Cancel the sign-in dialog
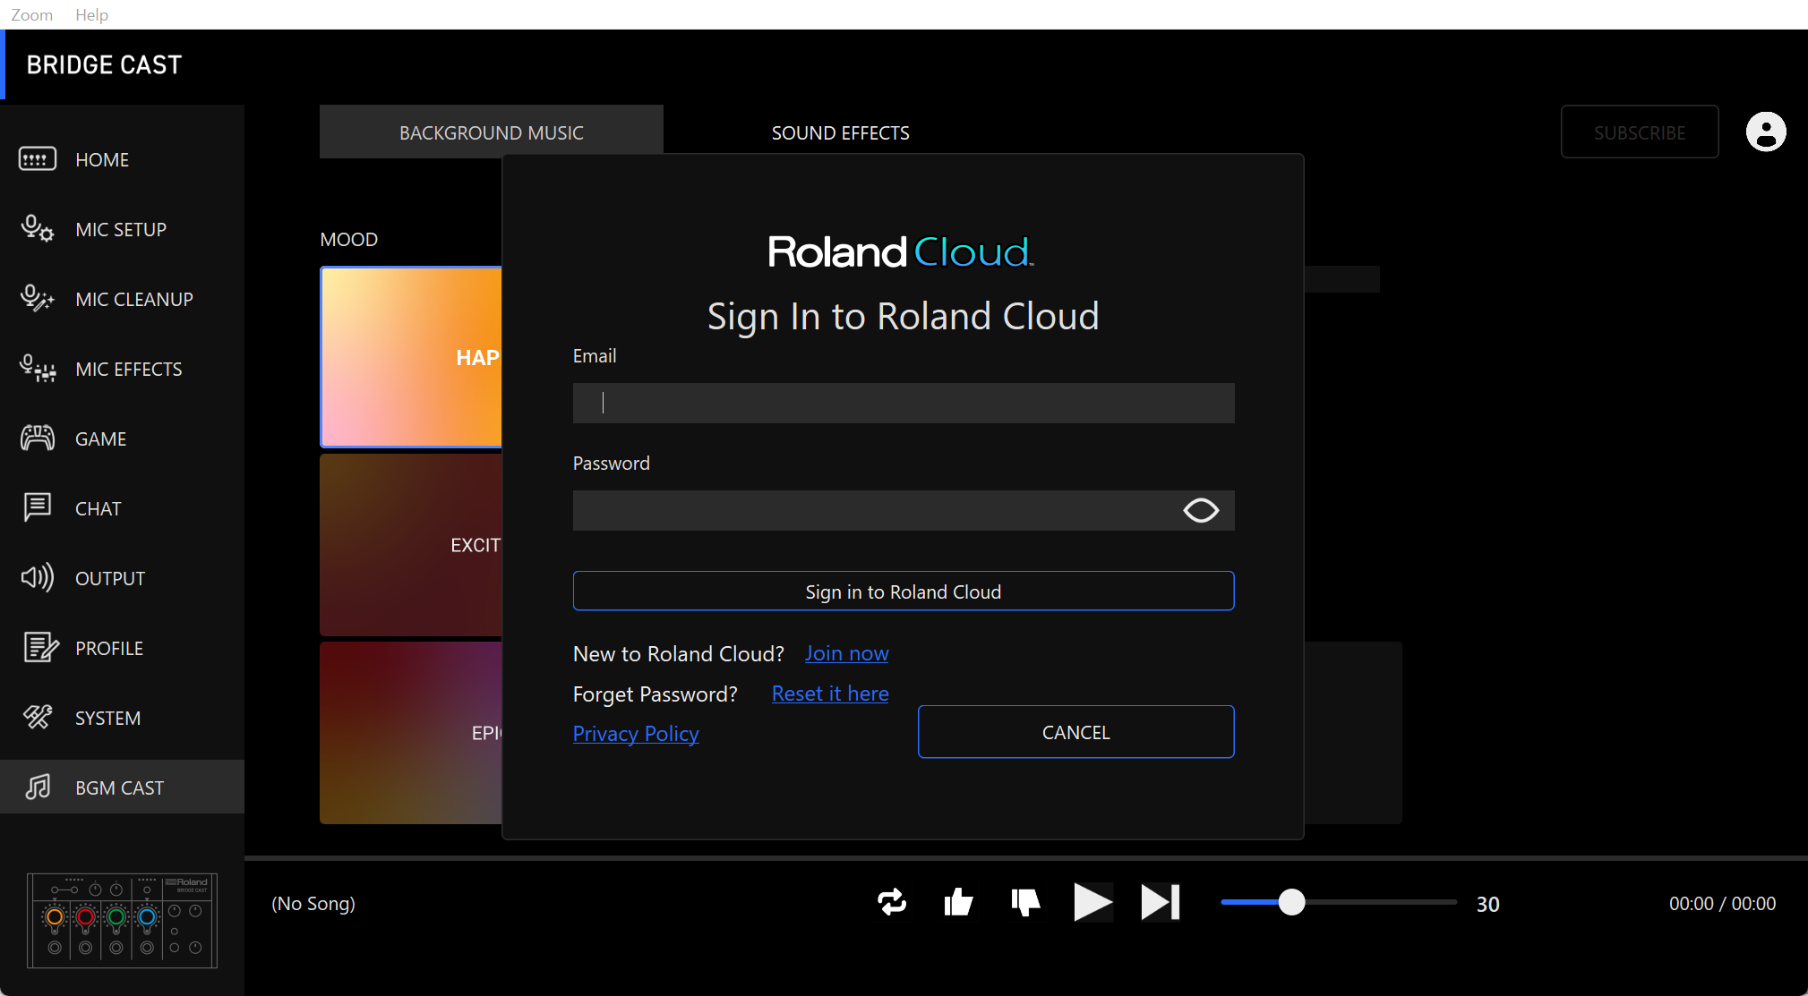 pos(1076,732)
